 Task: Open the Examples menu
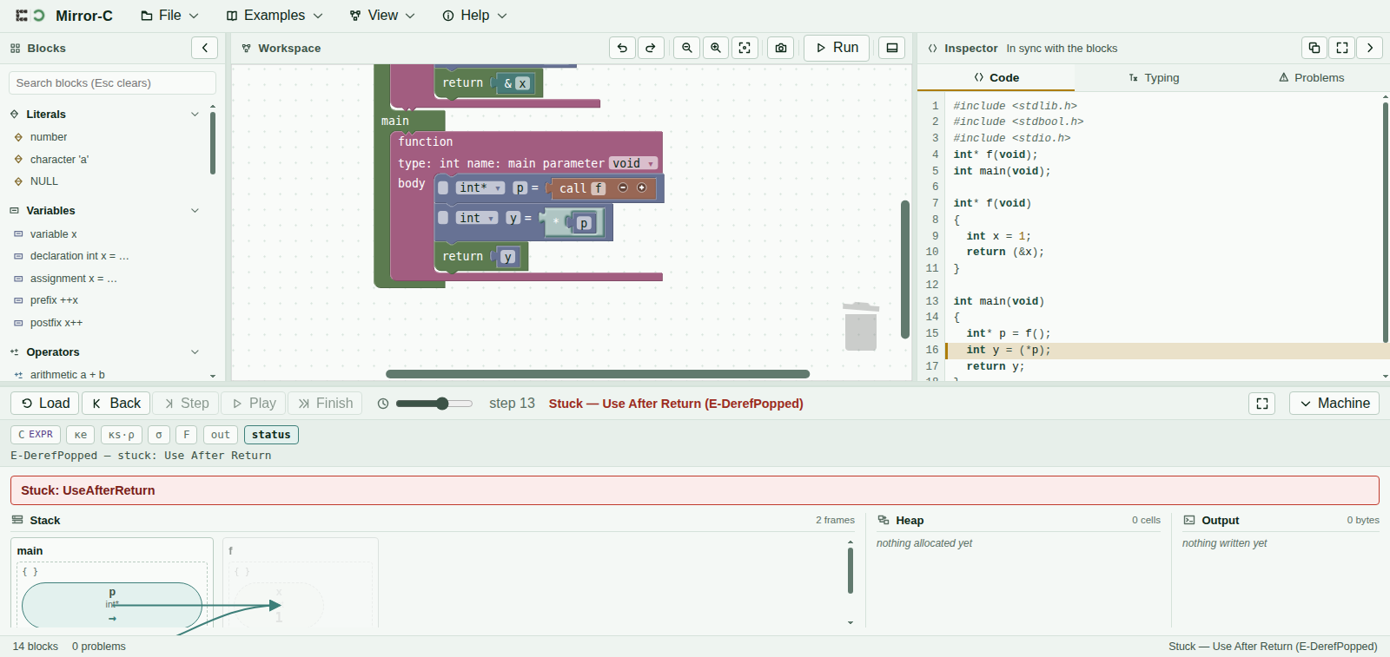(x=275, y=16)
